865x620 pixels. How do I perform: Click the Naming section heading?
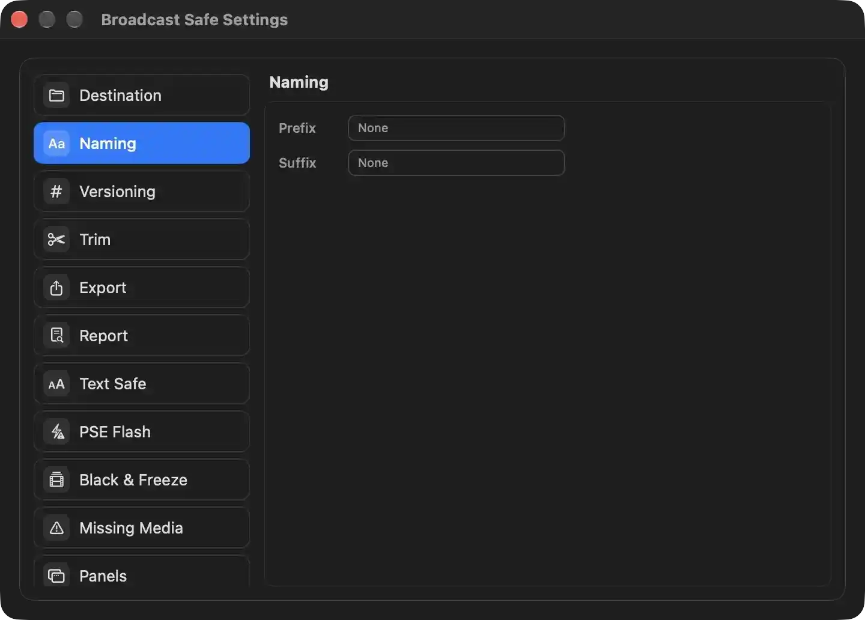299,82
